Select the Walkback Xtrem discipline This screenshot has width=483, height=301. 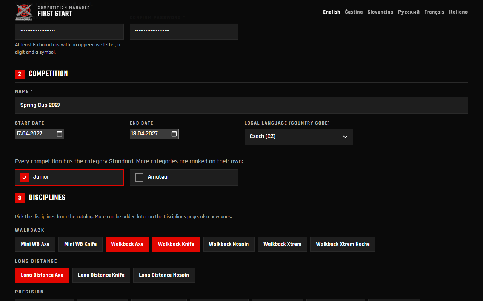[282, 244]
